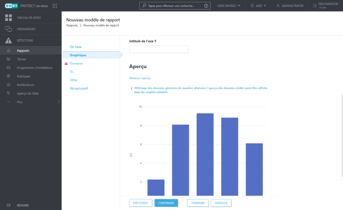This screenshot has width=343, height=210.
Task: Click the Terminer button
Action: 198,203
